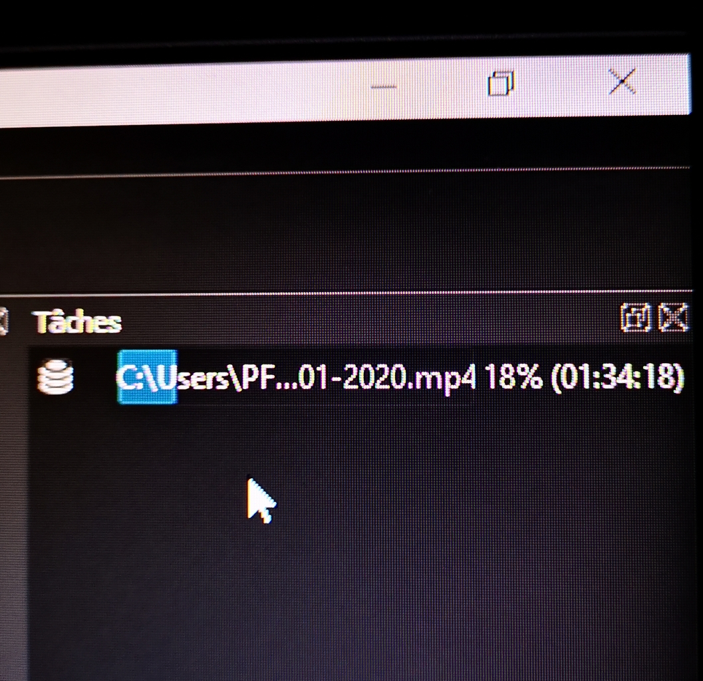The image size is (703, 681).
Task: Close the Tâches panel
Action: (x=672, y=317)
